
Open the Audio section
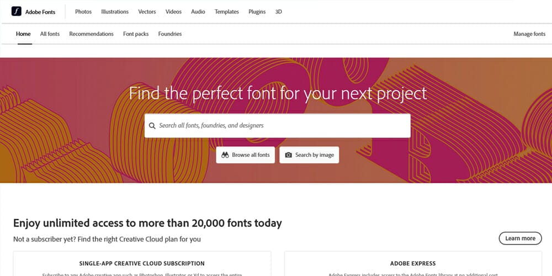(198, 12)
